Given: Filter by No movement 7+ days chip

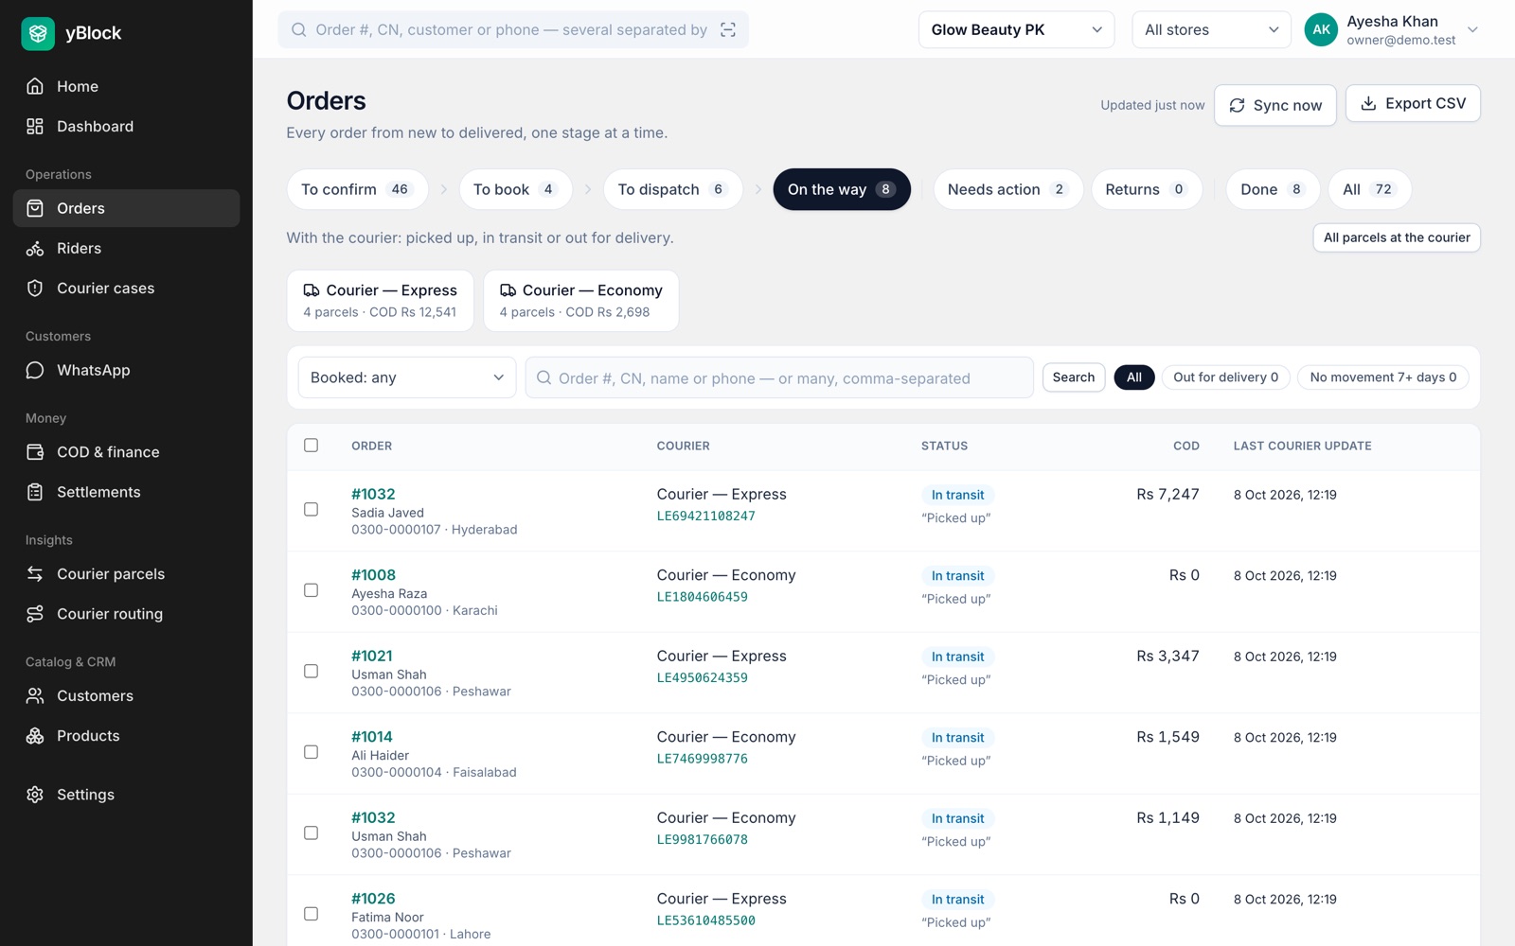Looking at the screenshot, I should tap(1382, 377).
